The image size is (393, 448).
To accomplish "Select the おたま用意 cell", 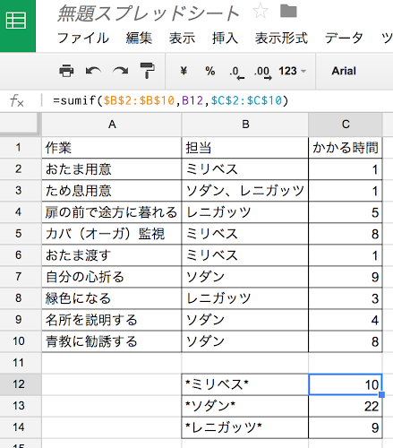I will 112,169.
